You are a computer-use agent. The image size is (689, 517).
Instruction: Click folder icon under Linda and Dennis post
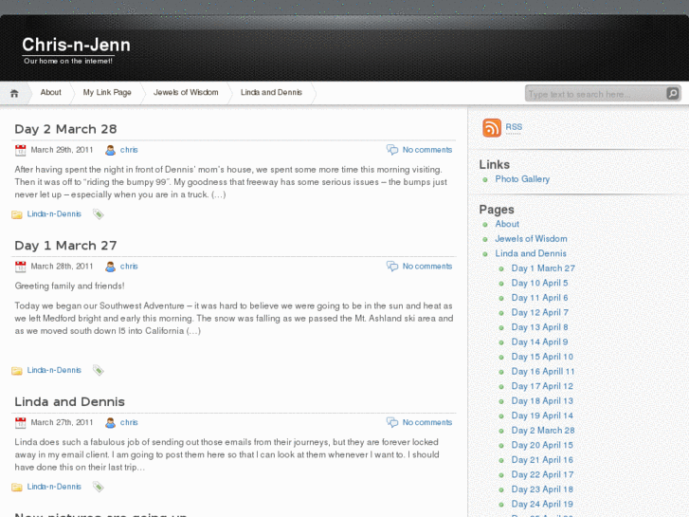[17, 487]
